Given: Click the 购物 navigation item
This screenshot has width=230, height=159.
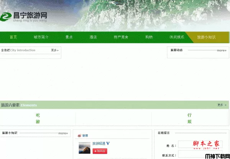Looking at the screenshot, I should pyautogui.click(x=149, y=37).
